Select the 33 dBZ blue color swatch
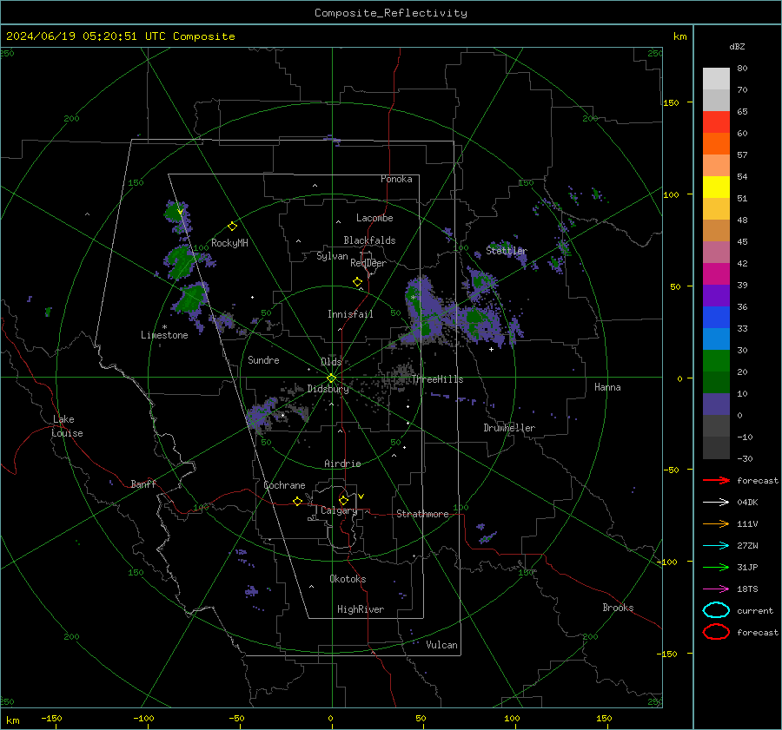 click(716, 318)
